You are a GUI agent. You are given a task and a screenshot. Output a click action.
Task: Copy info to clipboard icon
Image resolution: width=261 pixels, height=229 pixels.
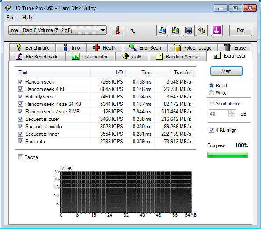tap(162, 30)
